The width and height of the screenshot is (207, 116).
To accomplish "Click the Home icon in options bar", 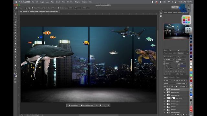I will click(16, 8).
